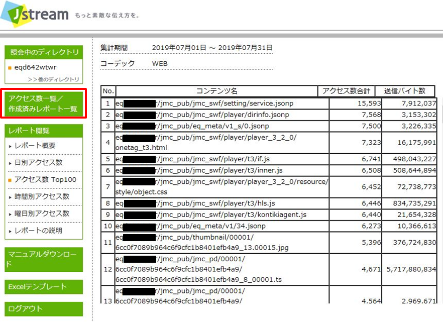The width and height of the screenshot is (443, 322).
Task: Click the コーデック label
Action: pyautogui.click(x=118, y=64)
